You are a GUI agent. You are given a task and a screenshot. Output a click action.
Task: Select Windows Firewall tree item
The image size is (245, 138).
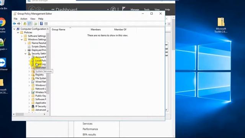[x=41, y=85]
